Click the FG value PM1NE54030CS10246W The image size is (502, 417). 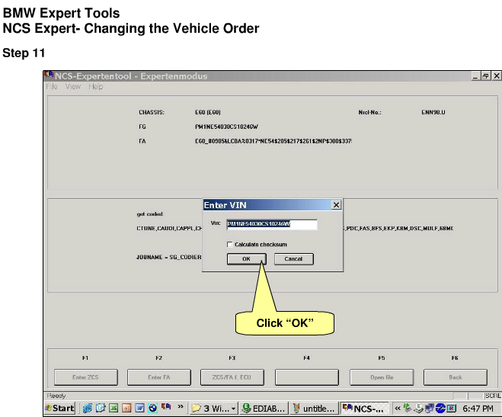[227, 127]
